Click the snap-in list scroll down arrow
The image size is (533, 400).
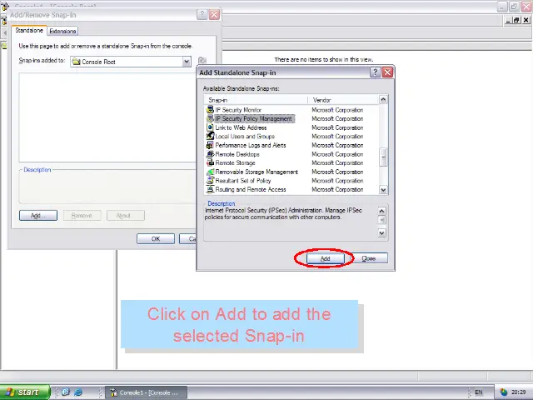[x=383, y=190]
